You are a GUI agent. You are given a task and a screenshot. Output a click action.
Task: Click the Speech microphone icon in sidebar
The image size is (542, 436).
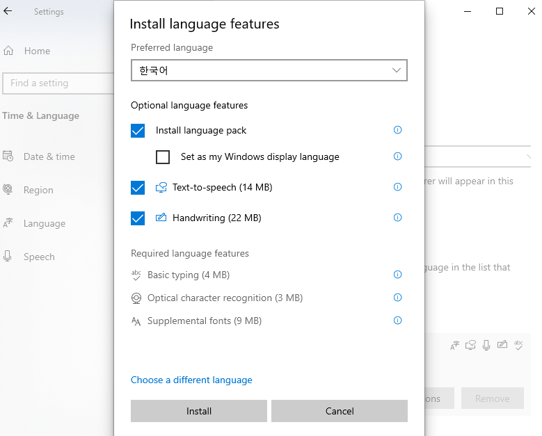[x=7, y=257]
